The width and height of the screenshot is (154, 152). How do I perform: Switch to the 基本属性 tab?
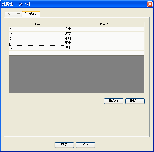point(14,14)
